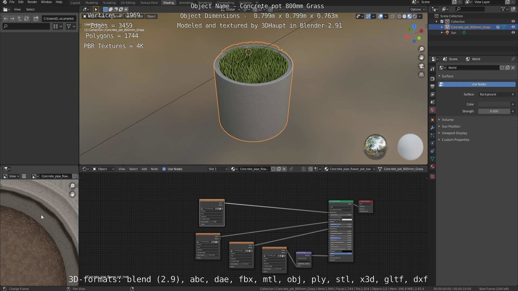Switch to Material Preview shading mode

410,16
